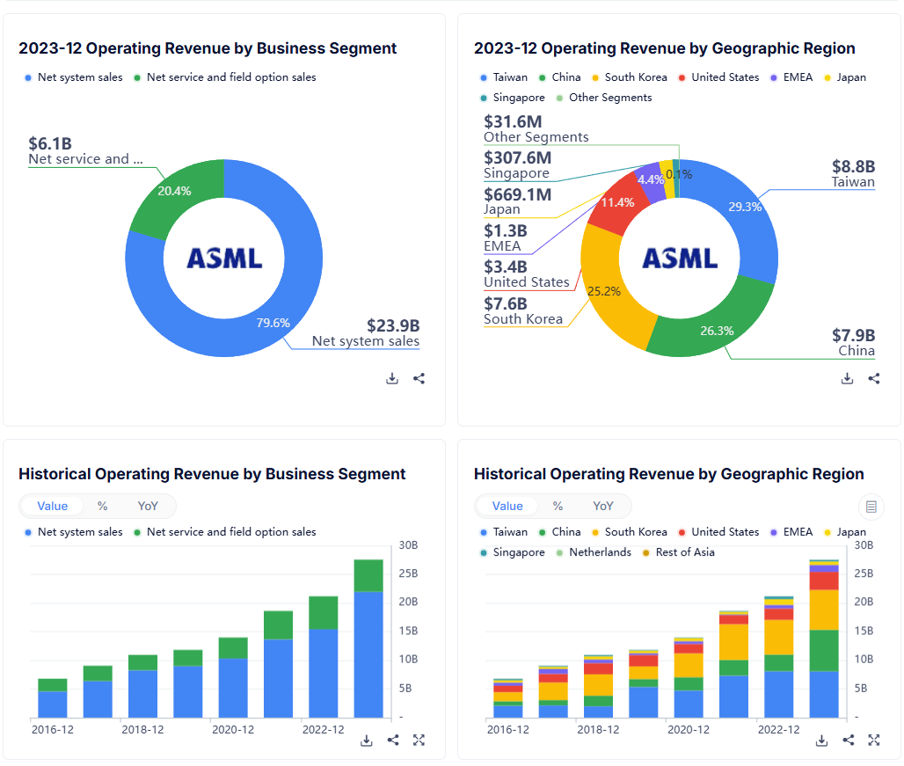Image resolution: width=904 pixels, height=766 pixels.
Task: Toggle Net system sales in historical bar legend
Action: pyautogui.click(x=73, y=532)
